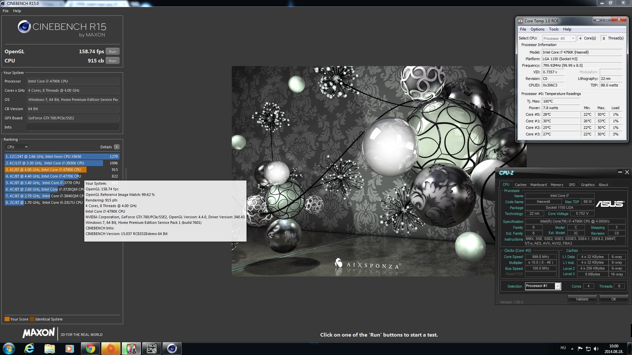Open the File menu in Cinebench
The height and width of the screenshot is (355, 632).
pyautogui.click(x=6, y=11)
